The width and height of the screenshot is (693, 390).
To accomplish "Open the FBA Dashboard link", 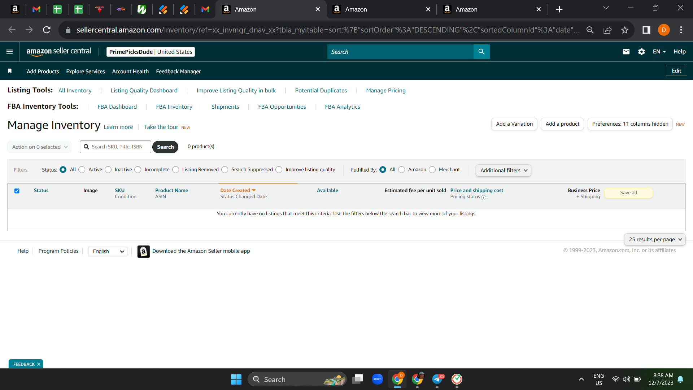I will [117, 107].
